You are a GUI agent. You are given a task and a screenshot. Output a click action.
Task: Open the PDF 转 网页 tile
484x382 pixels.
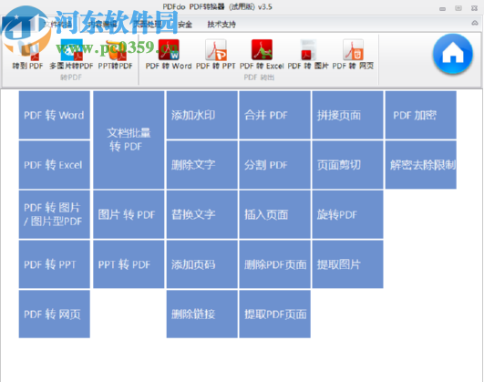(x=55, y=314)
